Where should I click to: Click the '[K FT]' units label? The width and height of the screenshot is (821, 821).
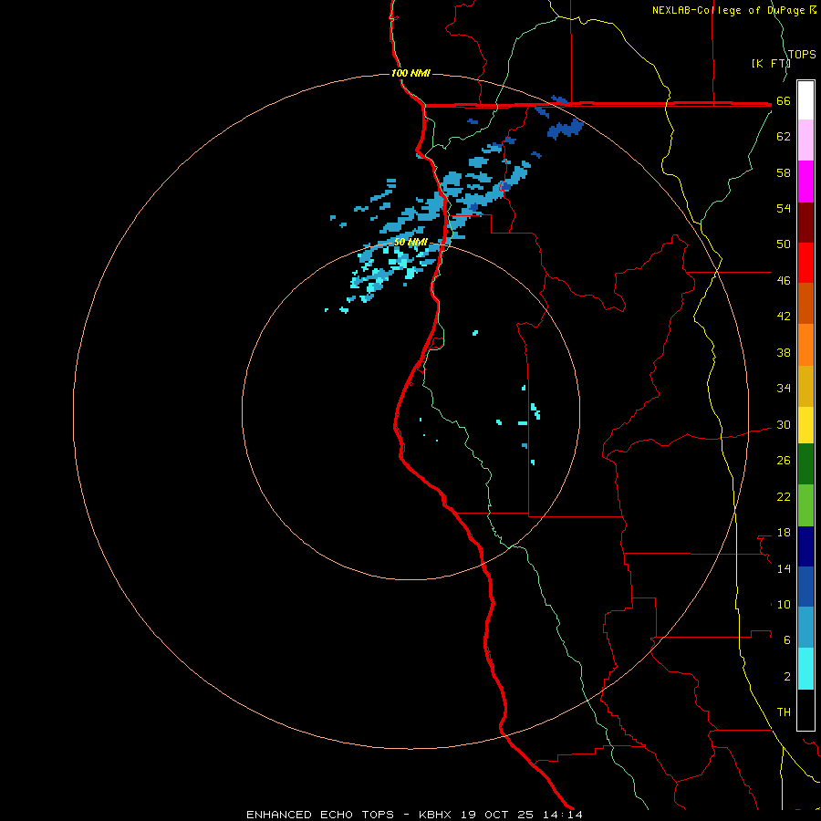click(771, 63)
